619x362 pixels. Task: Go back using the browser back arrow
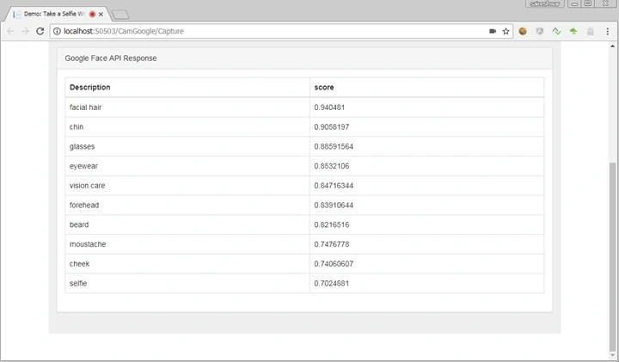coord(10,31)
